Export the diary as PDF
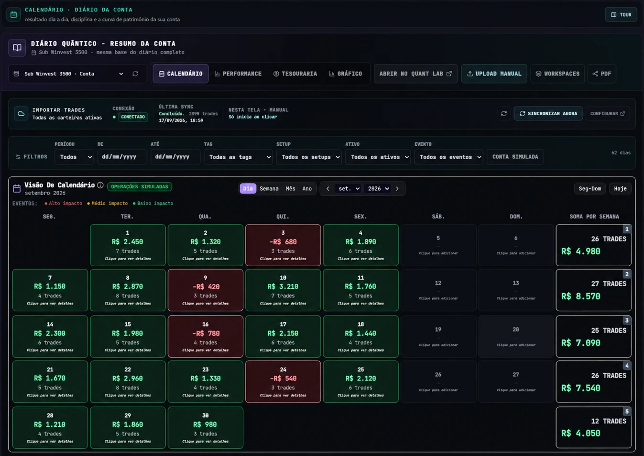644x456 pixels. pyautogui.click(x=601, y=74)
